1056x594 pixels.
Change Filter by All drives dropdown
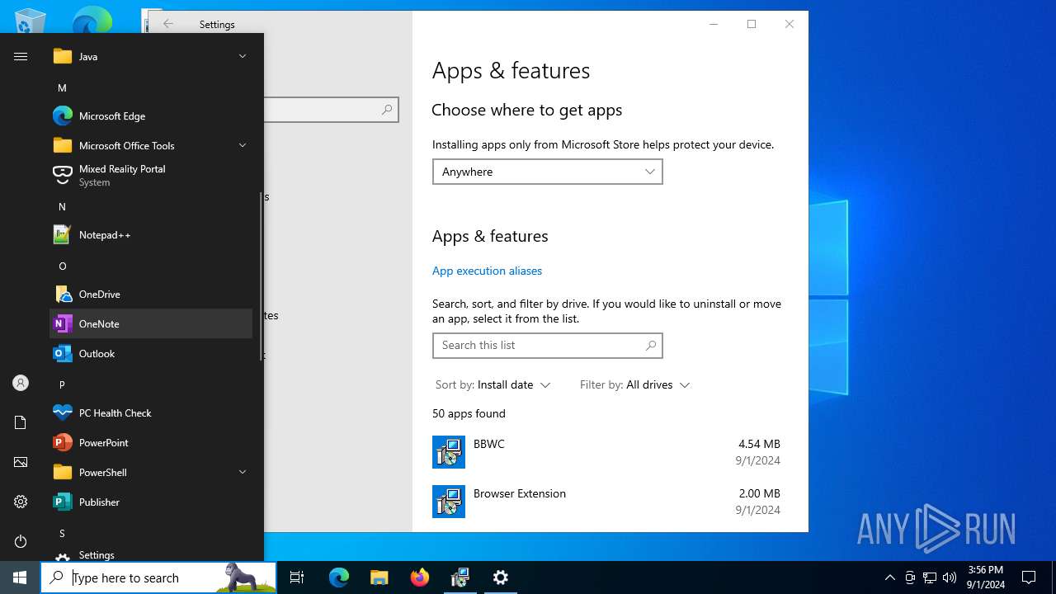coord(634,384)
